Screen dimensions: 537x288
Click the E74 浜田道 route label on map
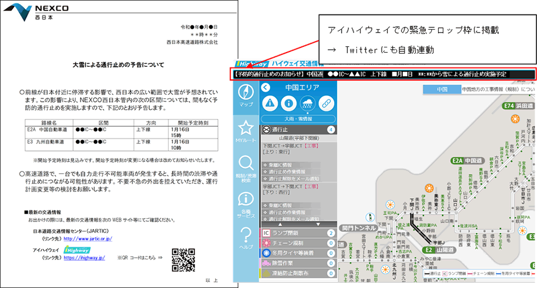click(x=518, y=106)
